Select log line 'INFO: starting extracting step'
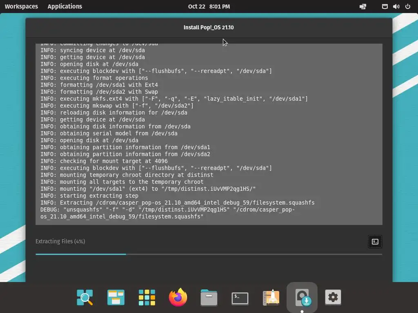418x313 pixels. pos(89,196)
